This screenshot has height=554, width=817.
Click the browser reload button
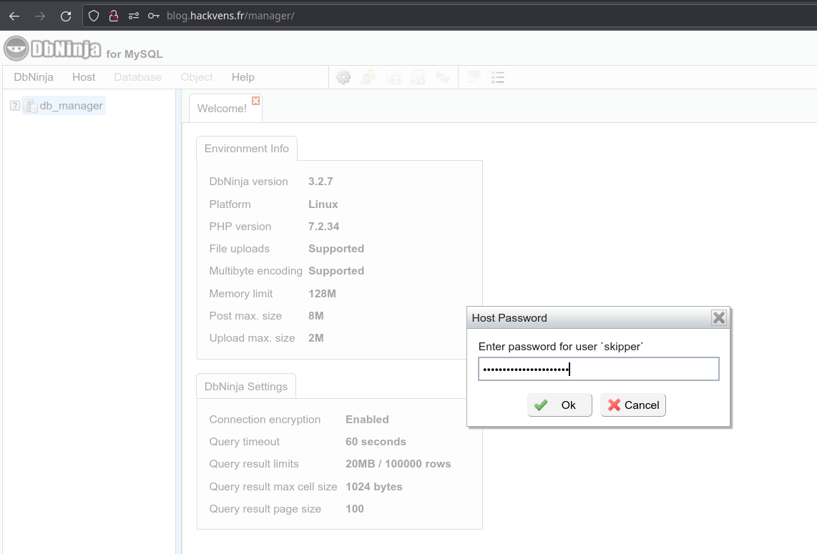point(66,16)
